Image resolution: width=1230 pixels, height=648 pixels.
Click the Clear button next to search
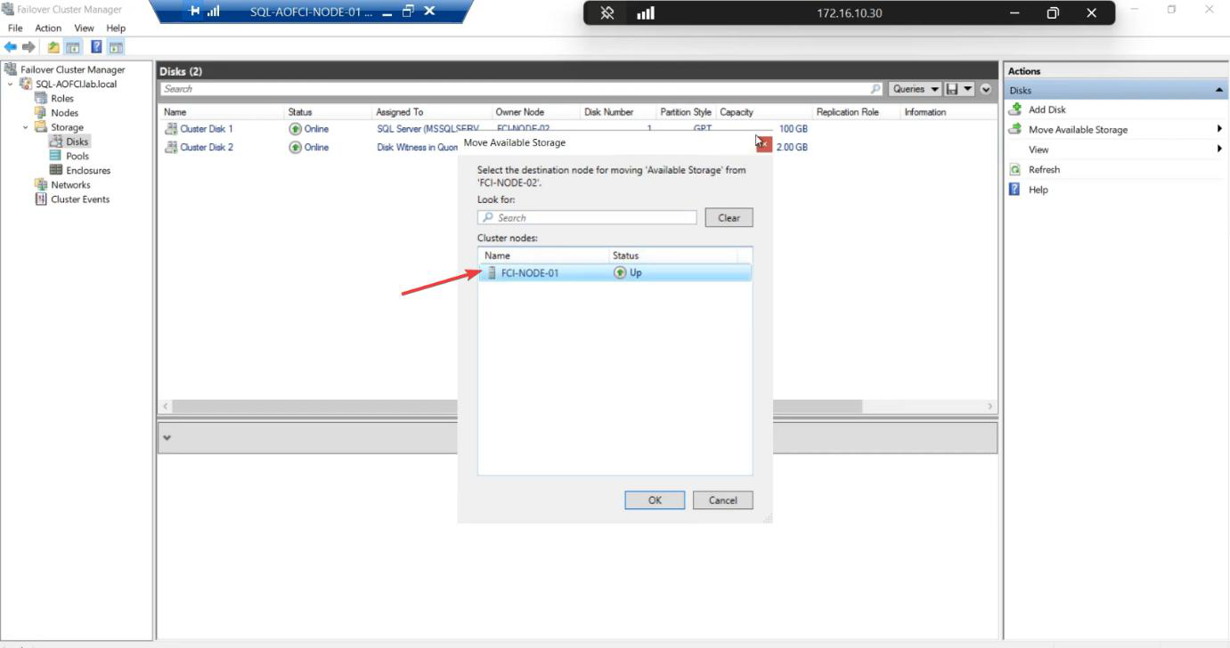point(729,217)
